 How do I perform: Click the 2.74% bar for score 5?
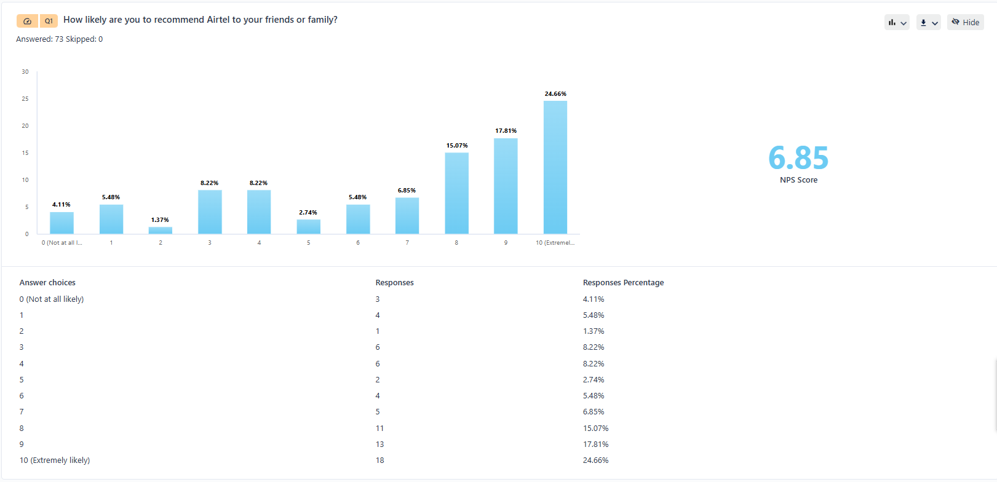(x=308, y=226)
